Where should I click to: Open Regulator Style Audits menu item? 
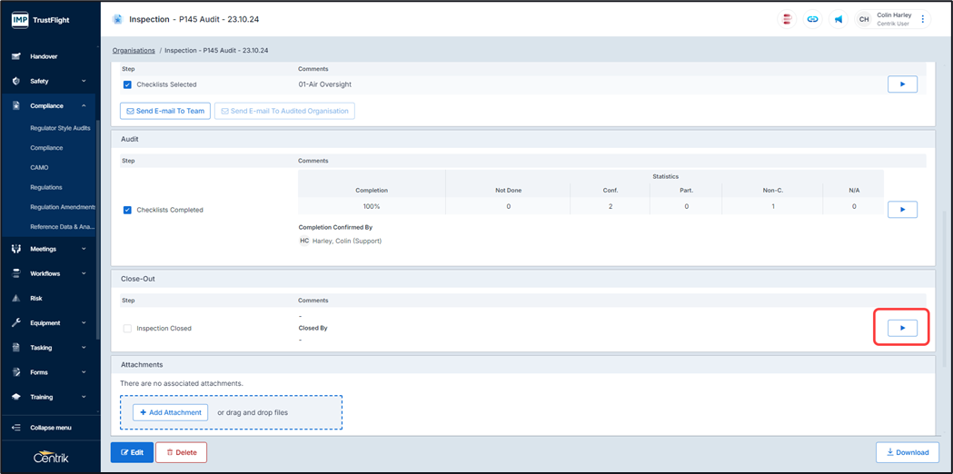(60, 128)
